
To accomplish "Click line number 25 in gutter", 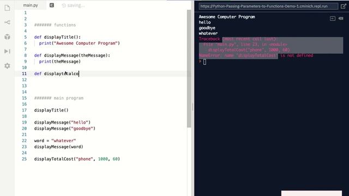I will [x=24, y=159].
